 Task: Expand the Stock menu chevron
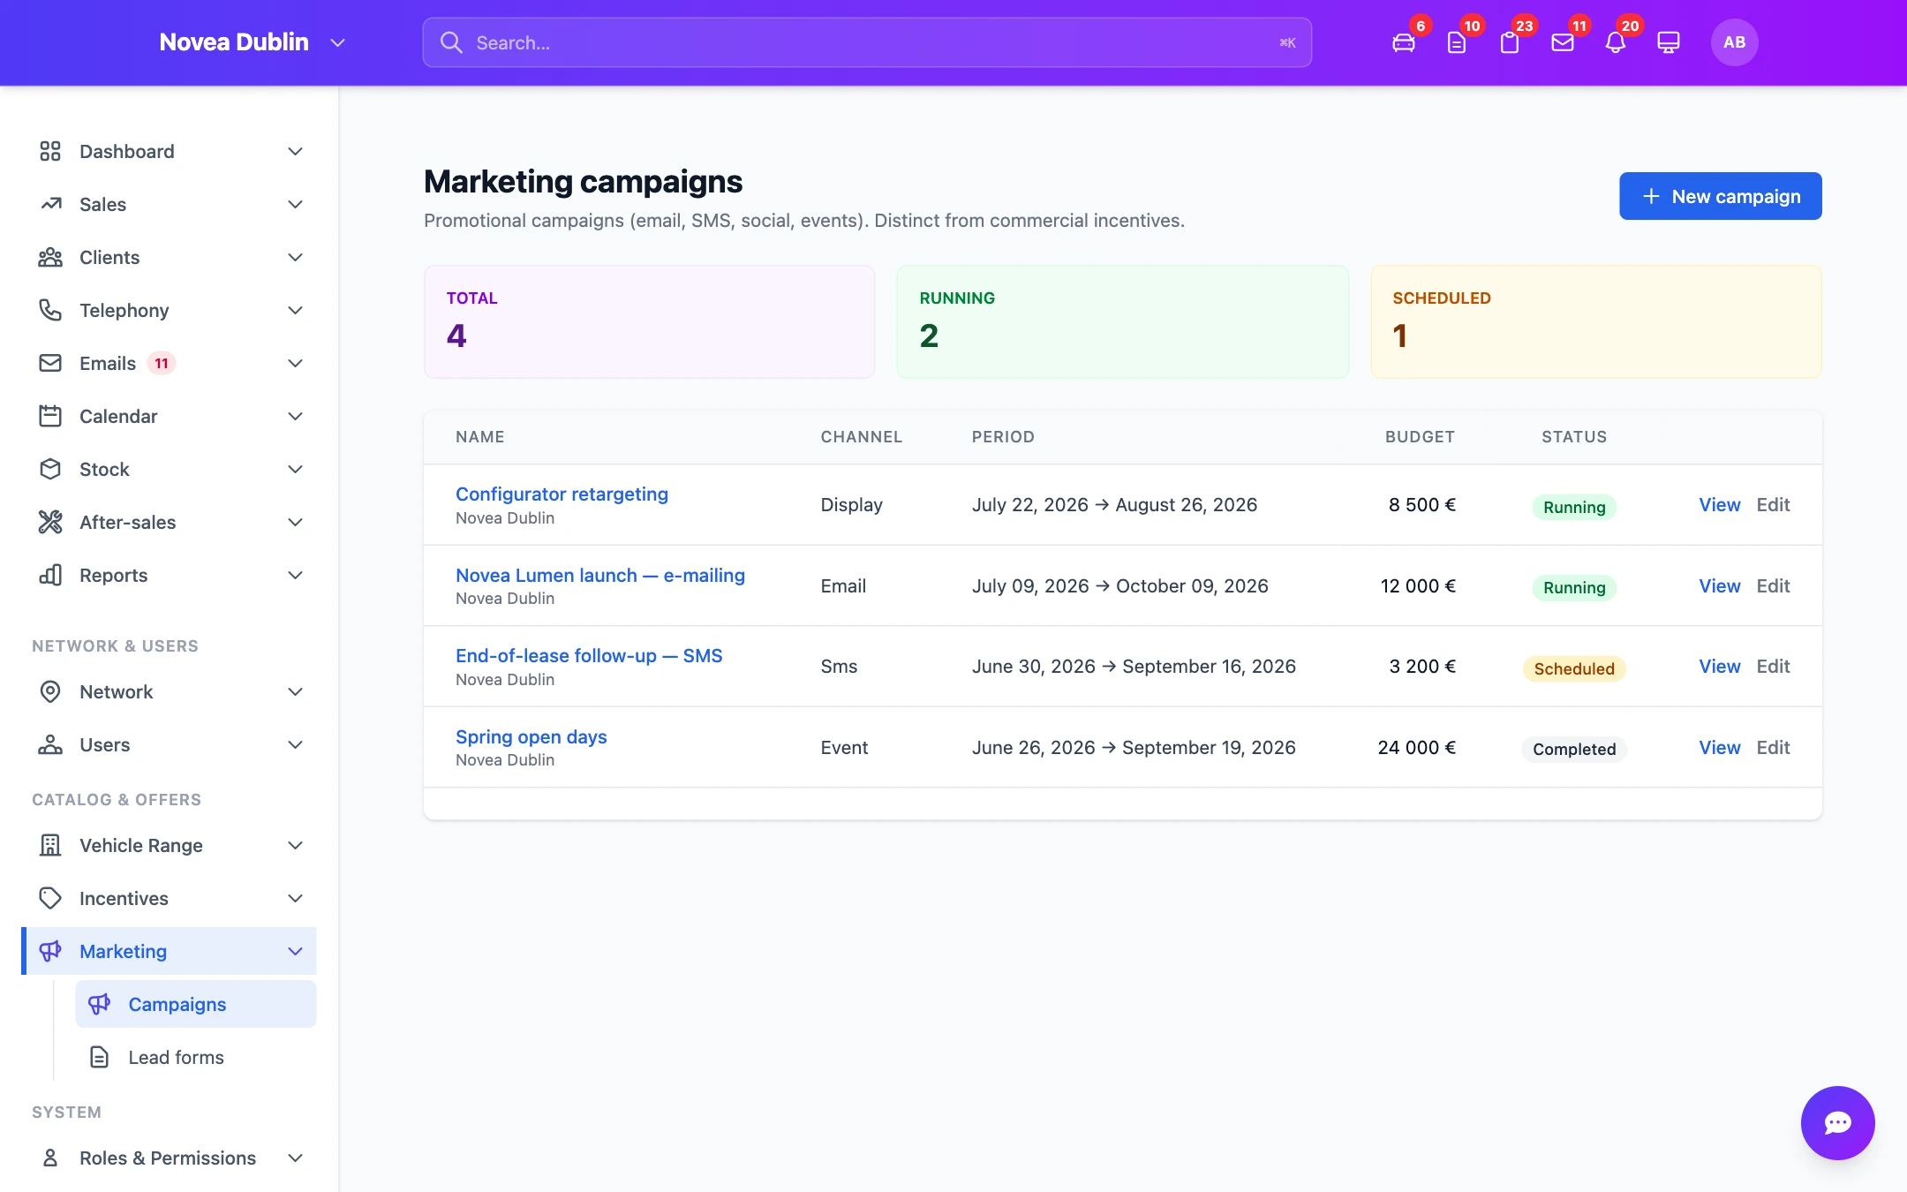pos(296,469)
